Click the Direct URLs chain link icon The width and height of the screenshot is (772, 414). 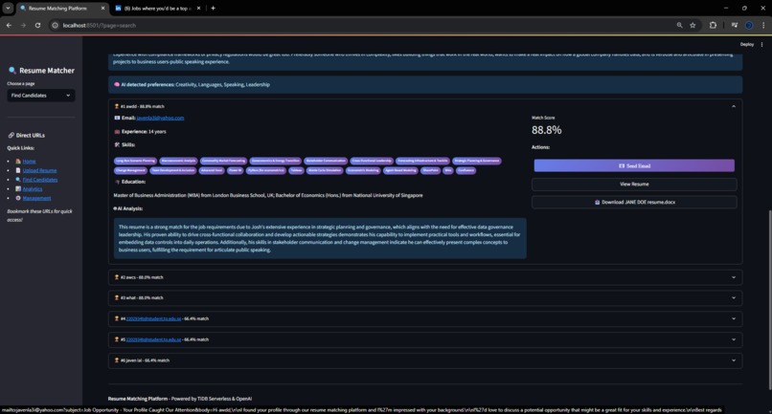coord(11,135)
